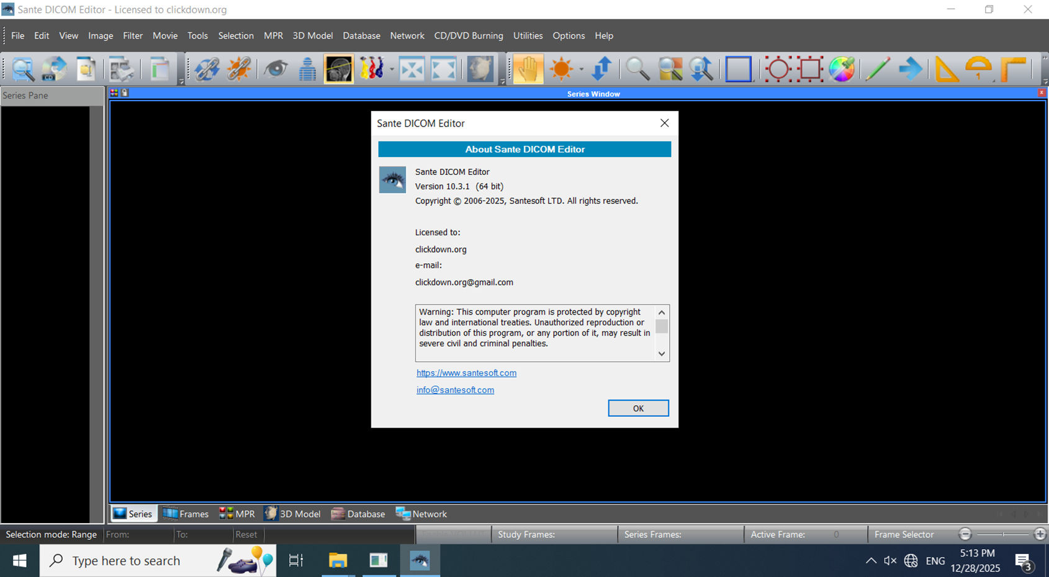Toggle series linking with chain icon

click(207, 69)
